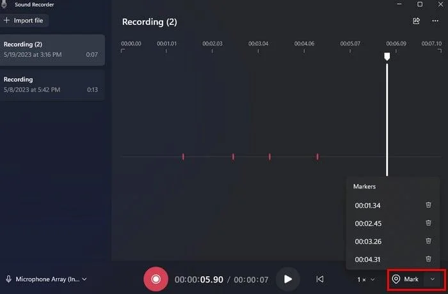
Task: Add a marker with the Mark button
Action: click(406, 279)
